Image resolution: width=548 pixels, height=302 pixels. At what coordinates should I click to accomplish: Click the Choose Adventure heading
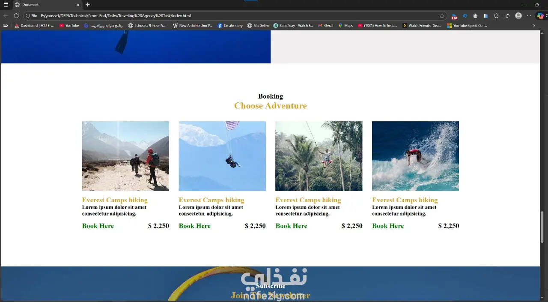[271, 106]
